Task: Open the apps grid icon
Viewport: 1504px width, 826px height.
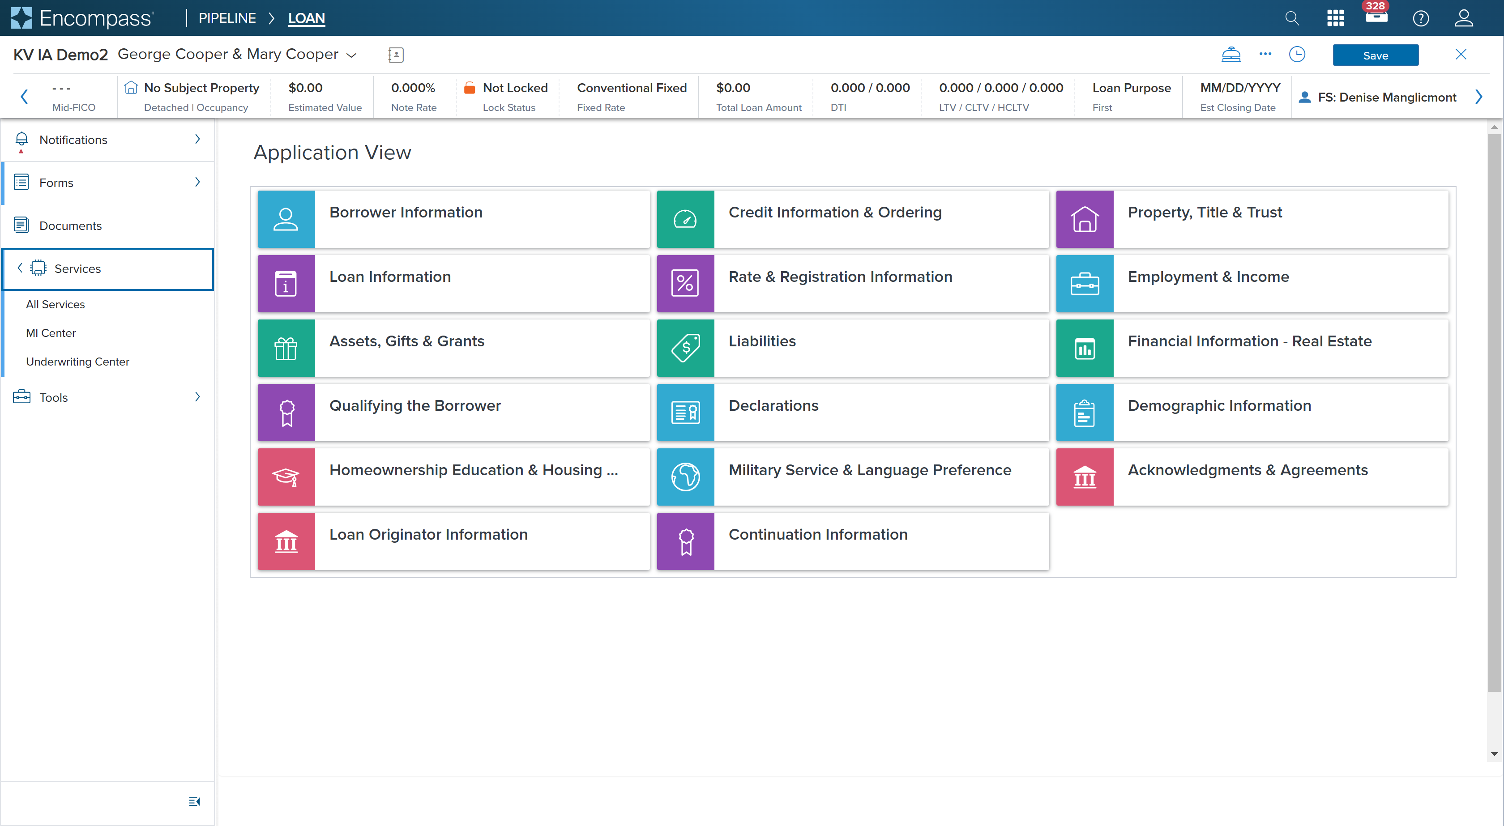Action: pos(1335,18)
